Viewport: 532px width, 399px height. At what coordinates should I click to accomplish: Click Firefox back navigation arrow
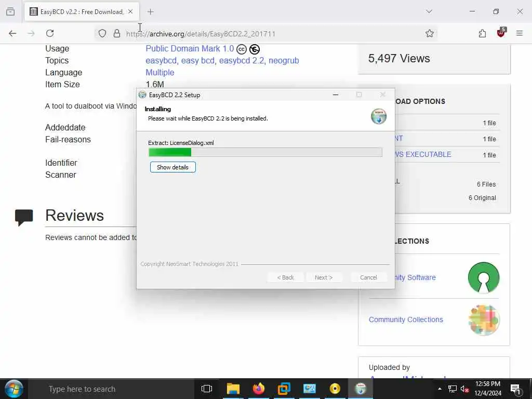tap(12, 33)
